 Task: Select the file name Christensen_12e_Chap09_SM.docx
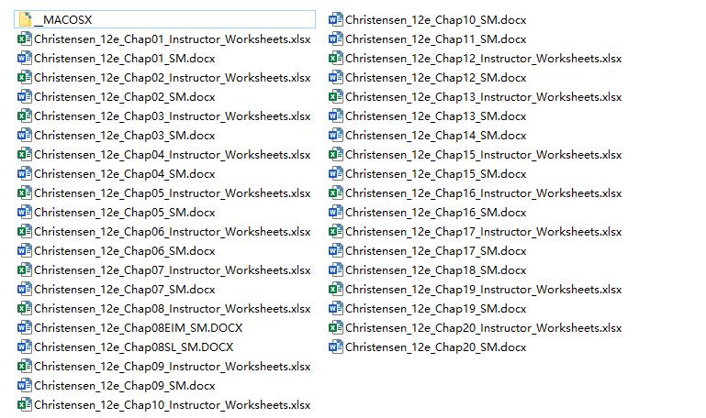125,386
